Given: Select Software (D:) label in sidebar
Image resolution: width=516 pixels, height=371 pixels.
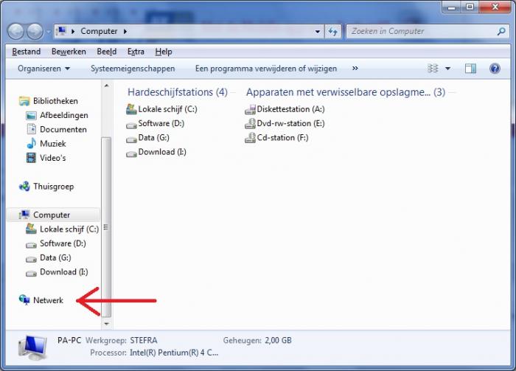Looking at the screenshot, I should click(x=63, y=243).
